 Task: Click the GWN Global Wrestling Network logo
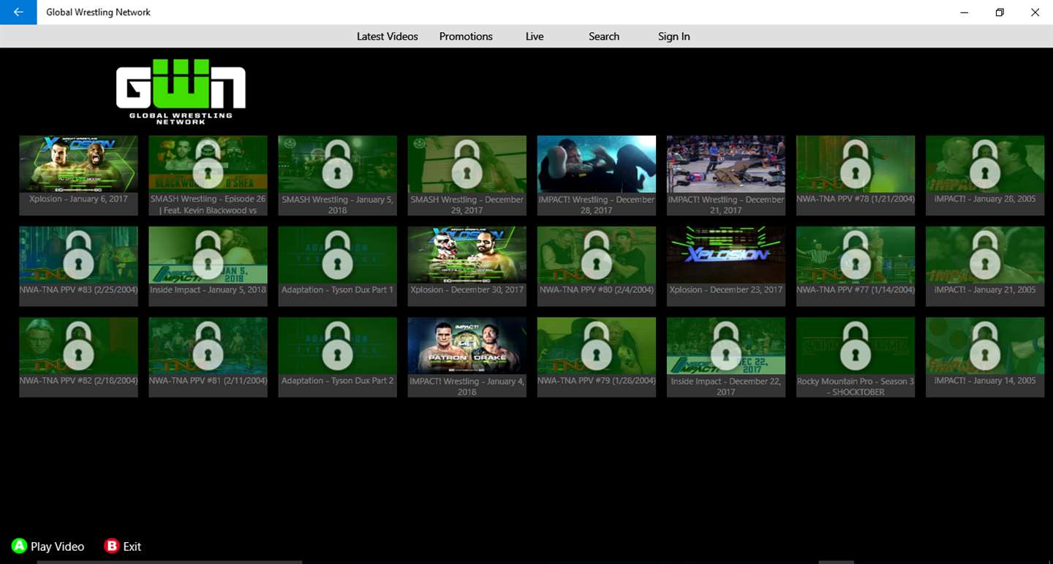click(x=181, y=92)
